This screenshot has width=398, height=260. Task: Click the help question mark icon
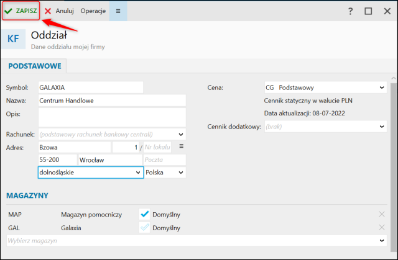point(351,11)
